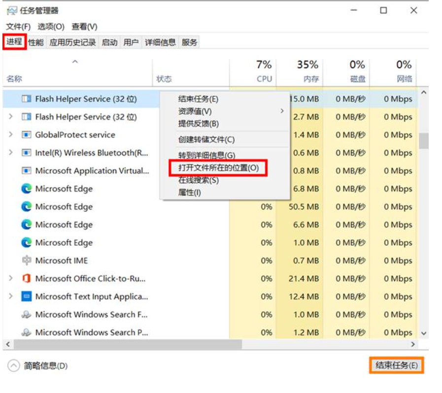This screenshot has width=442, height=393.
Task: Click the GlobalProtect service icon
Action: point(27,134)
